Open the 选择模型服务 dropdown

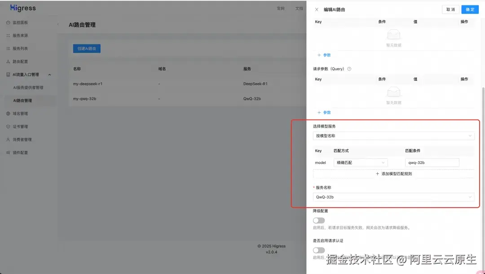(x=393, y=136)
